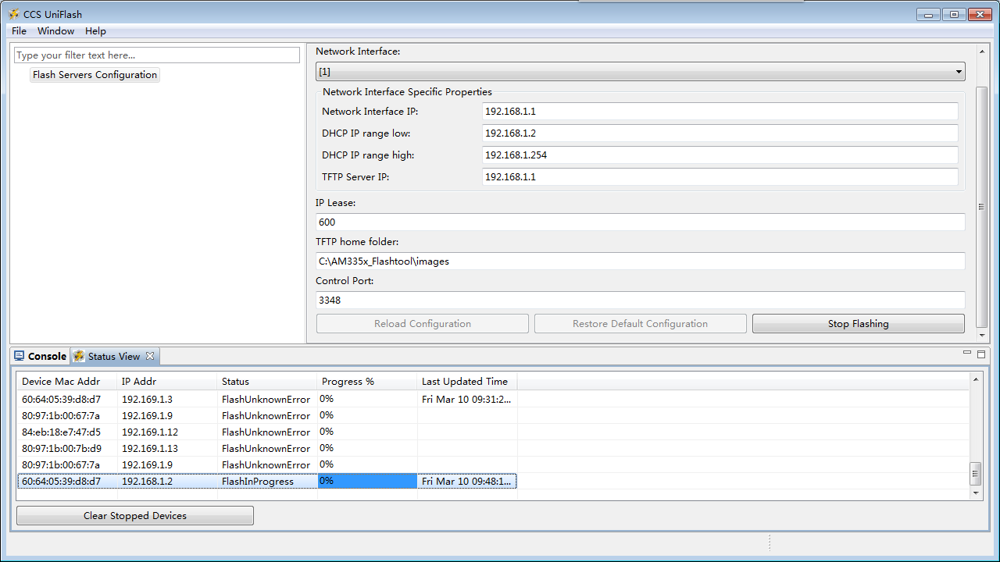Viewport: 1000px width, 562px height.
Task: Open the Window menu
Action: pos(55,31)
